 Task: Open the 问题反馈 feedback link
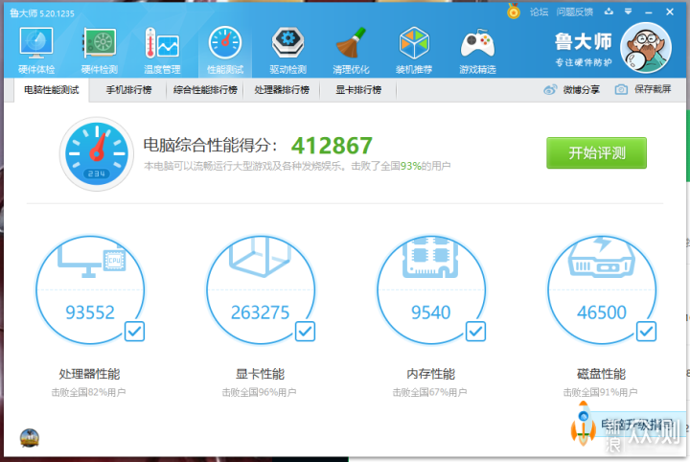point(574,12)
